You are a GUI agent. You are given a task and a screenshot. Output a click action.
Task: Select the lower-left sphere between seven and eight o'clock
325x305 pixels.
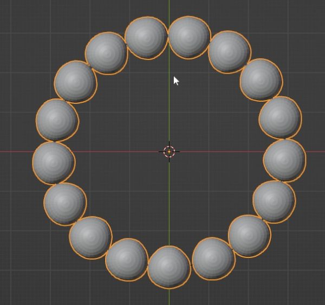(x=90, y=237)
